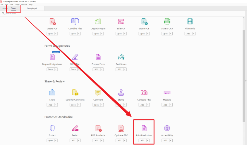This screenshot has width=247, height=145.
Task: Click the Measure ruler icon
Action: (167, 92)
